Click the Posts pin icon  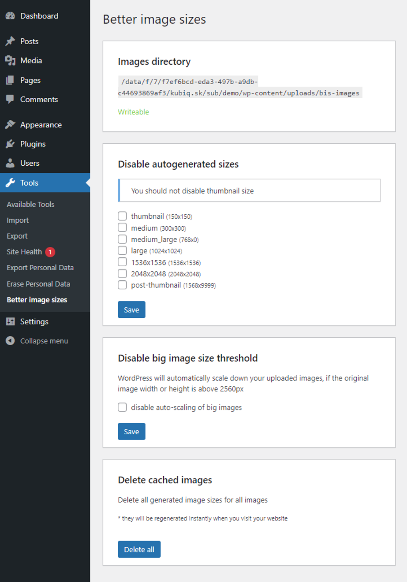click(10, 41)
